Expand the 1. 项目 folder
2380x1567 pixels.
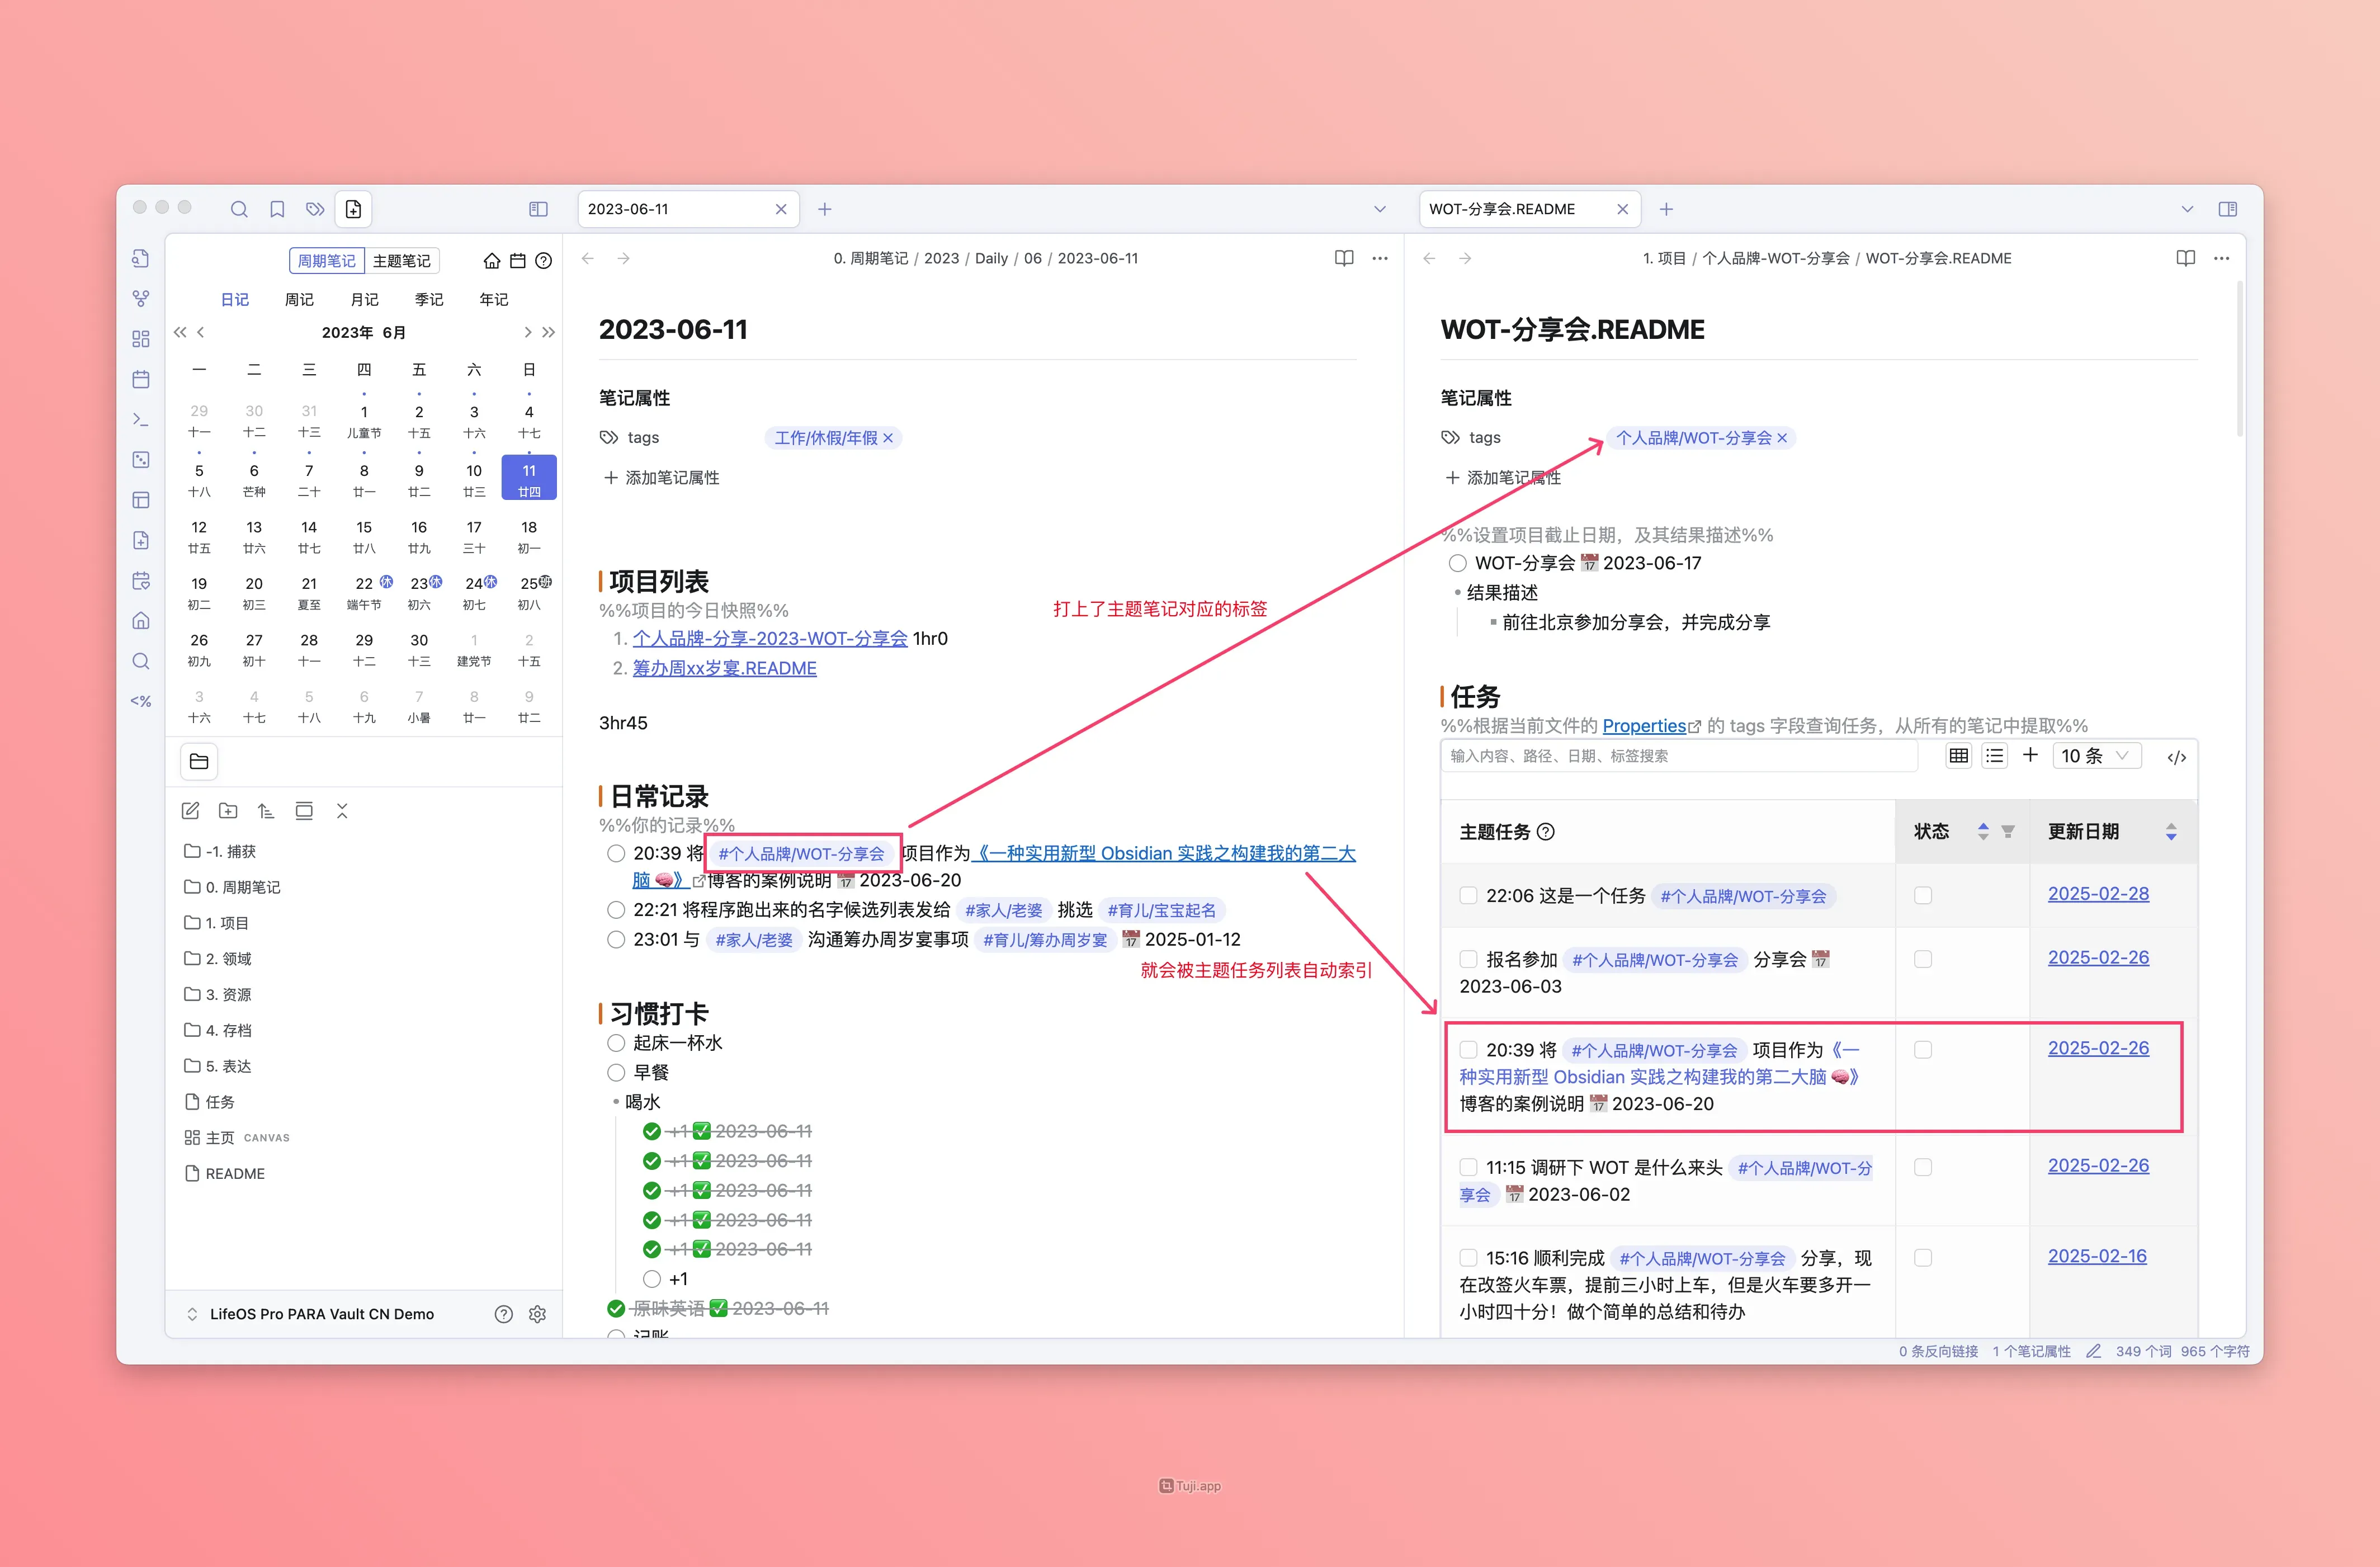pyautogui.click(x=226, y=923)
